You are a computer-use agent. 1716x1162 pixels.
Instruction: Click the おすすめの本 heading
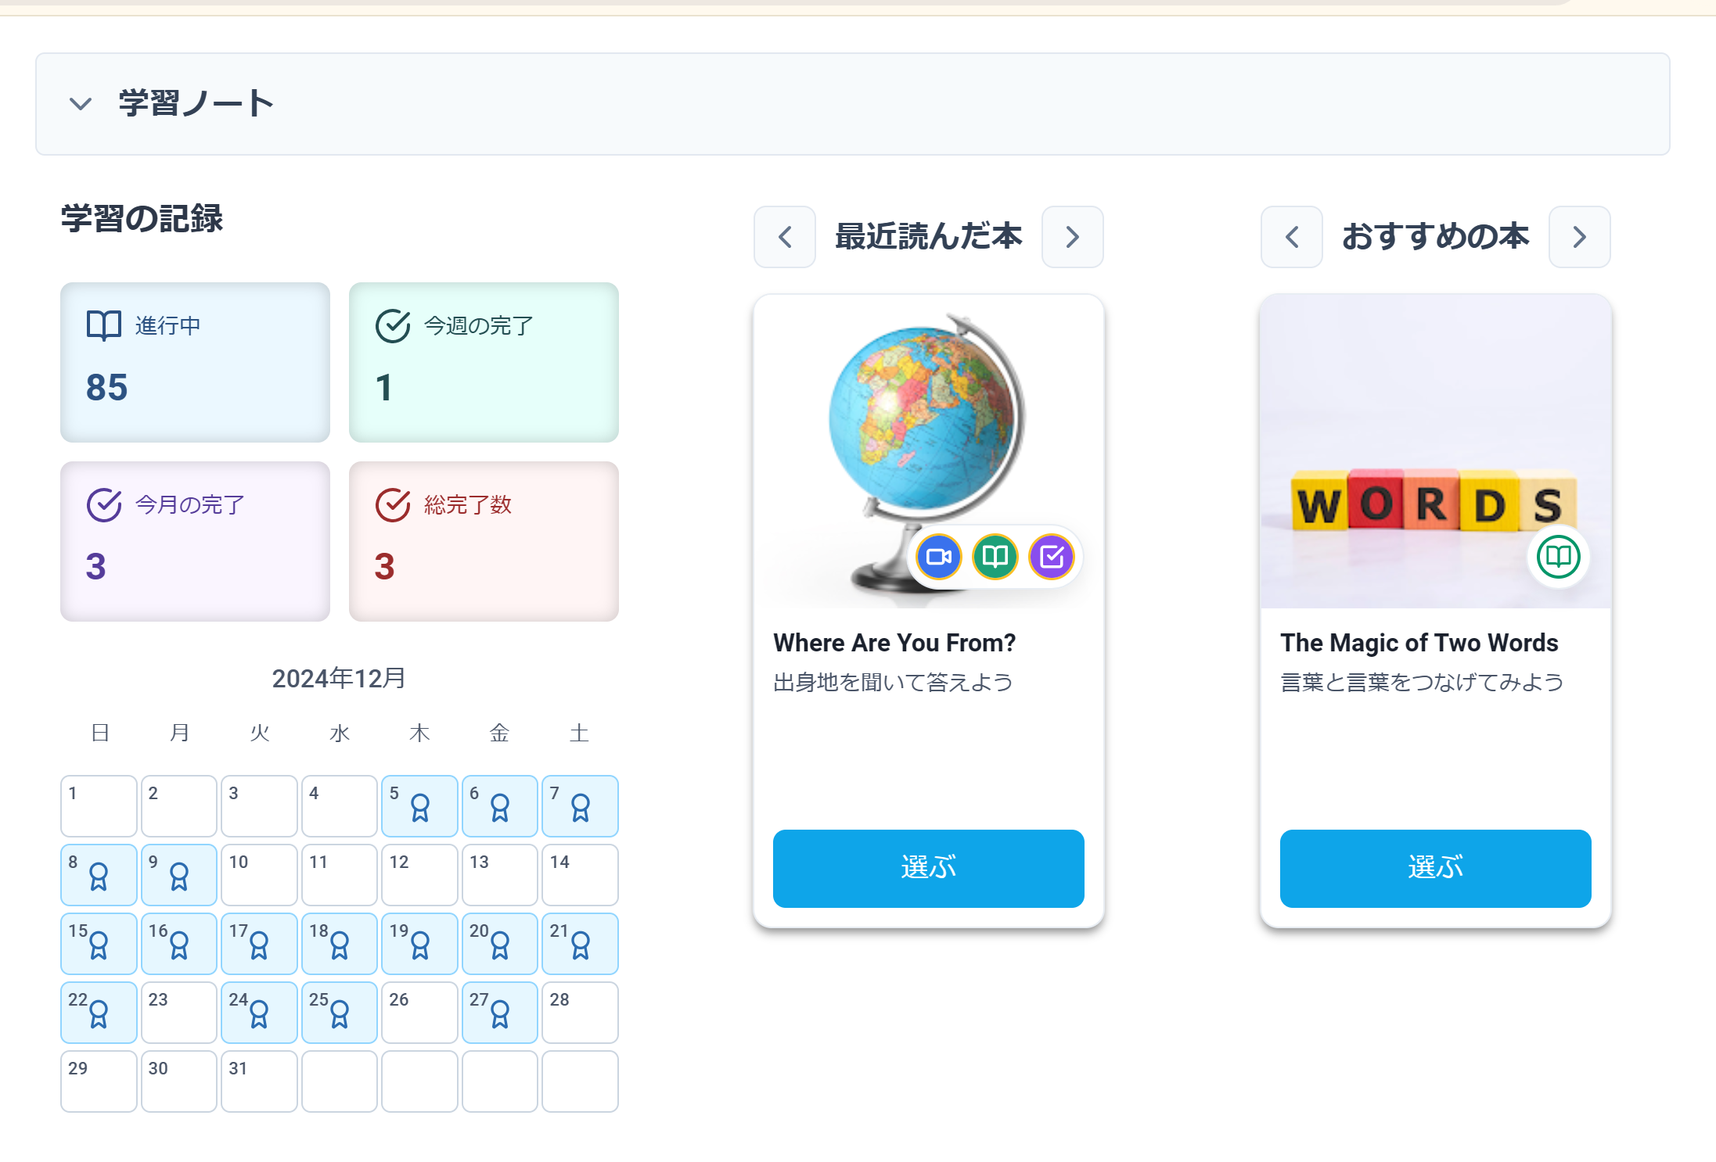pyautogui.click(x=1436, y=236)
